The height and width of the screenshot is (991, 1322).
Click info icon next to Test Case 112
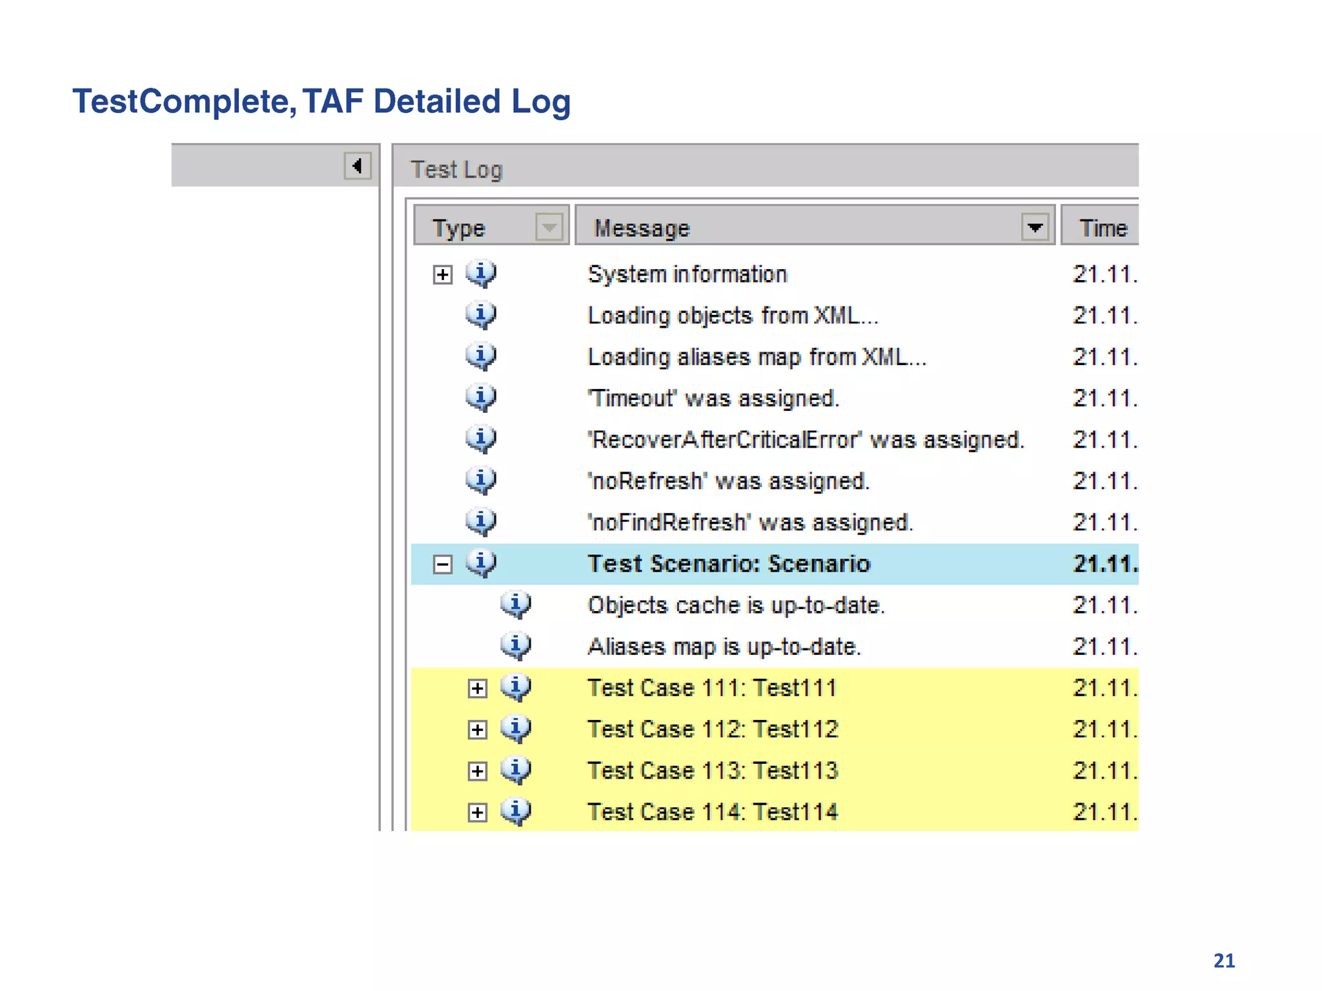pyautogui.click(x=516, y=728)
